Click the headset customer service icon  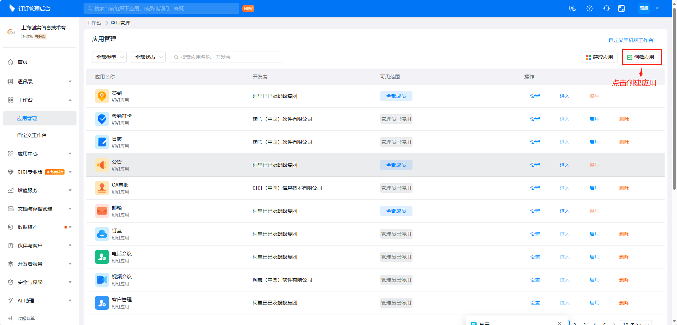pos(607,8)
